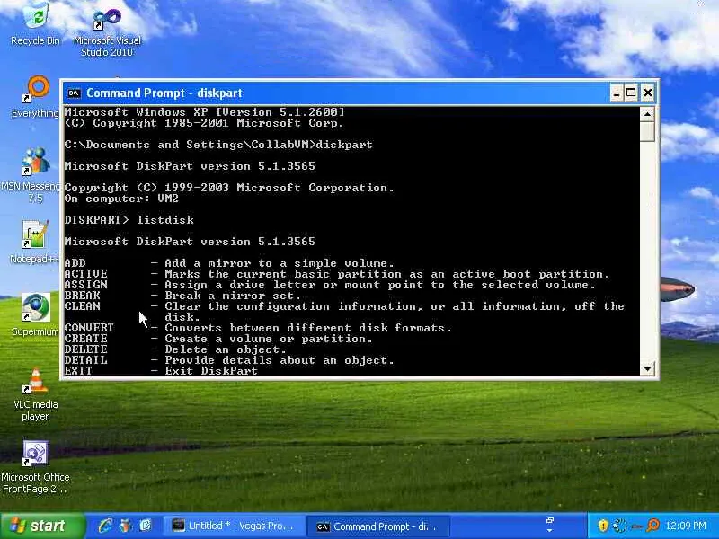Click the round blue system tray icon
The width and height of the screenshot is (719, 539).
620,526
